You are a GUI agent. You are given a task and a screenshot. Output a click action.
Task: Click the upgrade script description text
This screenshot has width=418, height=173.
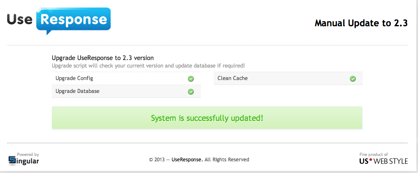(x=148, y=66)
